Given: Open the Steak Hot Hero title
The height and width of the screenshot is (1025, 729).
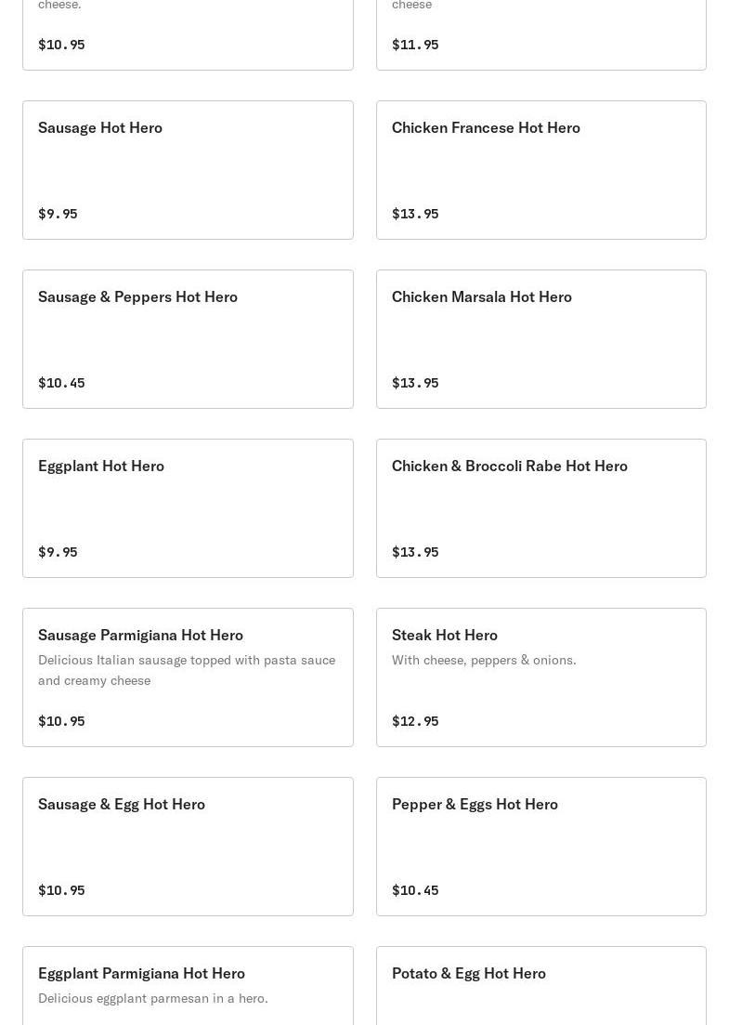Looking at the screenshot, I should pos(444,635).
